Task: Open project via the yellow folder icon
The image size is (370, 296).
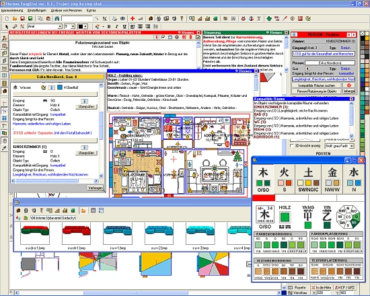Action: tap(15, 18)
